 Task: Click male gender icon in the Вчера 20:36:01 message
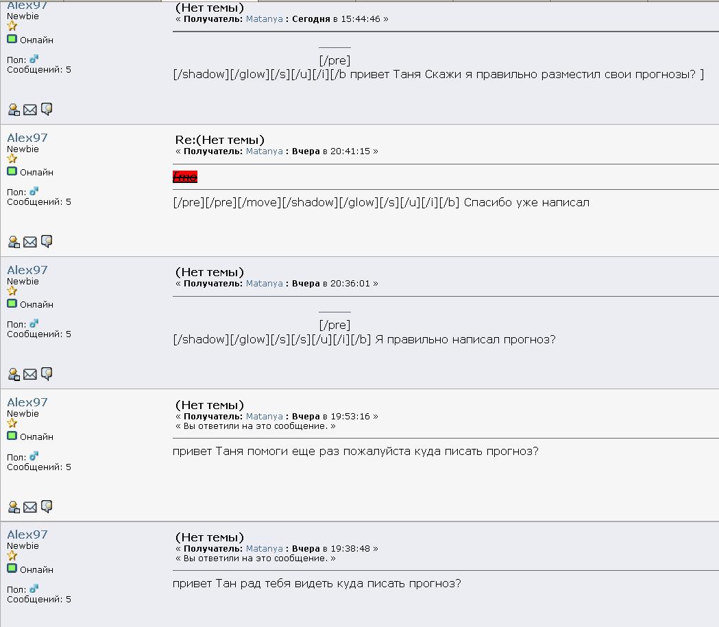(x=34, y=323)
